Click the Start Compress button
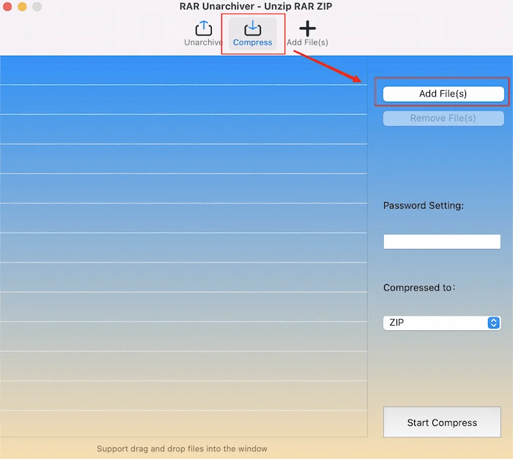Screen dimensions: 513x459 click(x=442, y=422)
